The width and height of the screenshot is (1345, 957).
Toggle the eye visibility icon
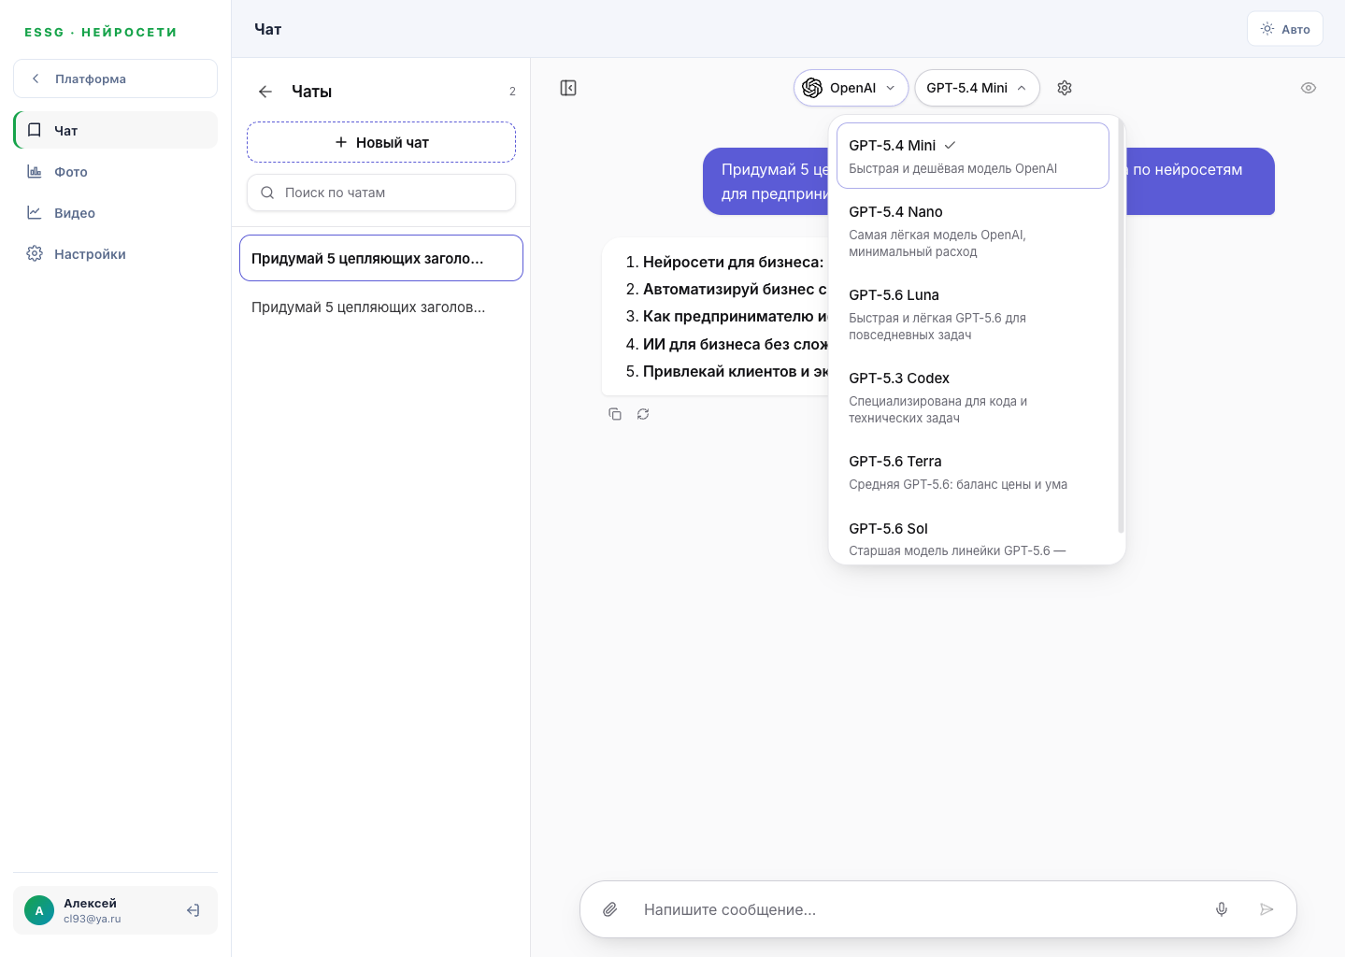1309,88
